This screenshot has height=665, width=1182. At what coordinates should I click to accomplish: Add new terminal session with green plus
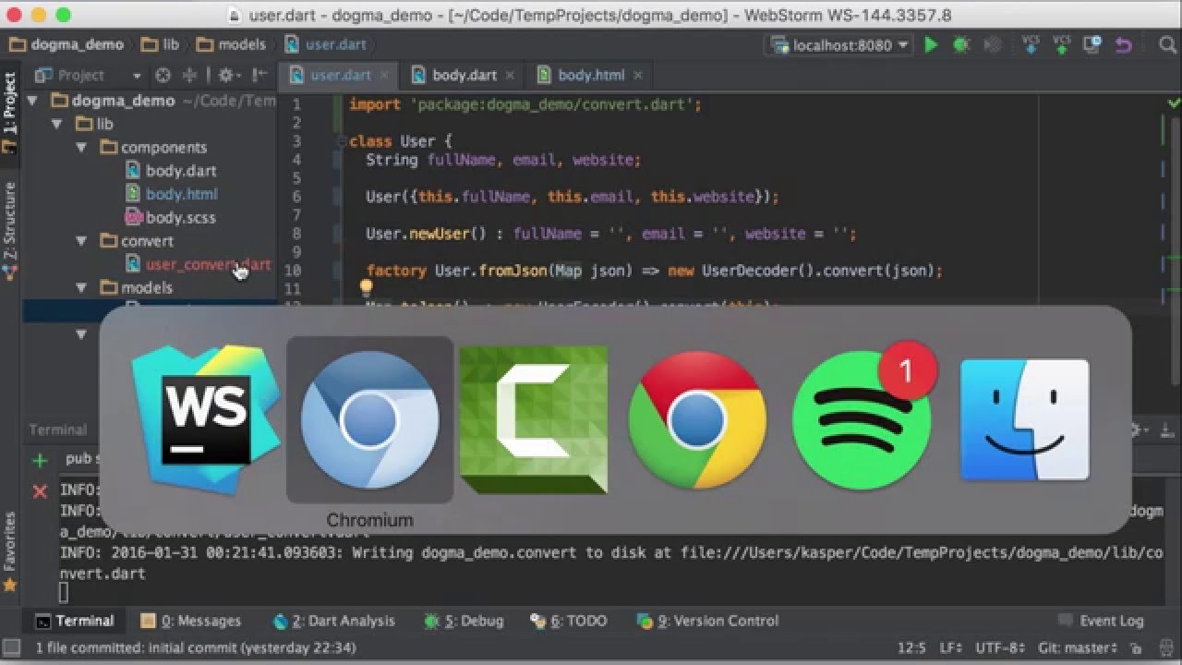click(x=40, y=460)
